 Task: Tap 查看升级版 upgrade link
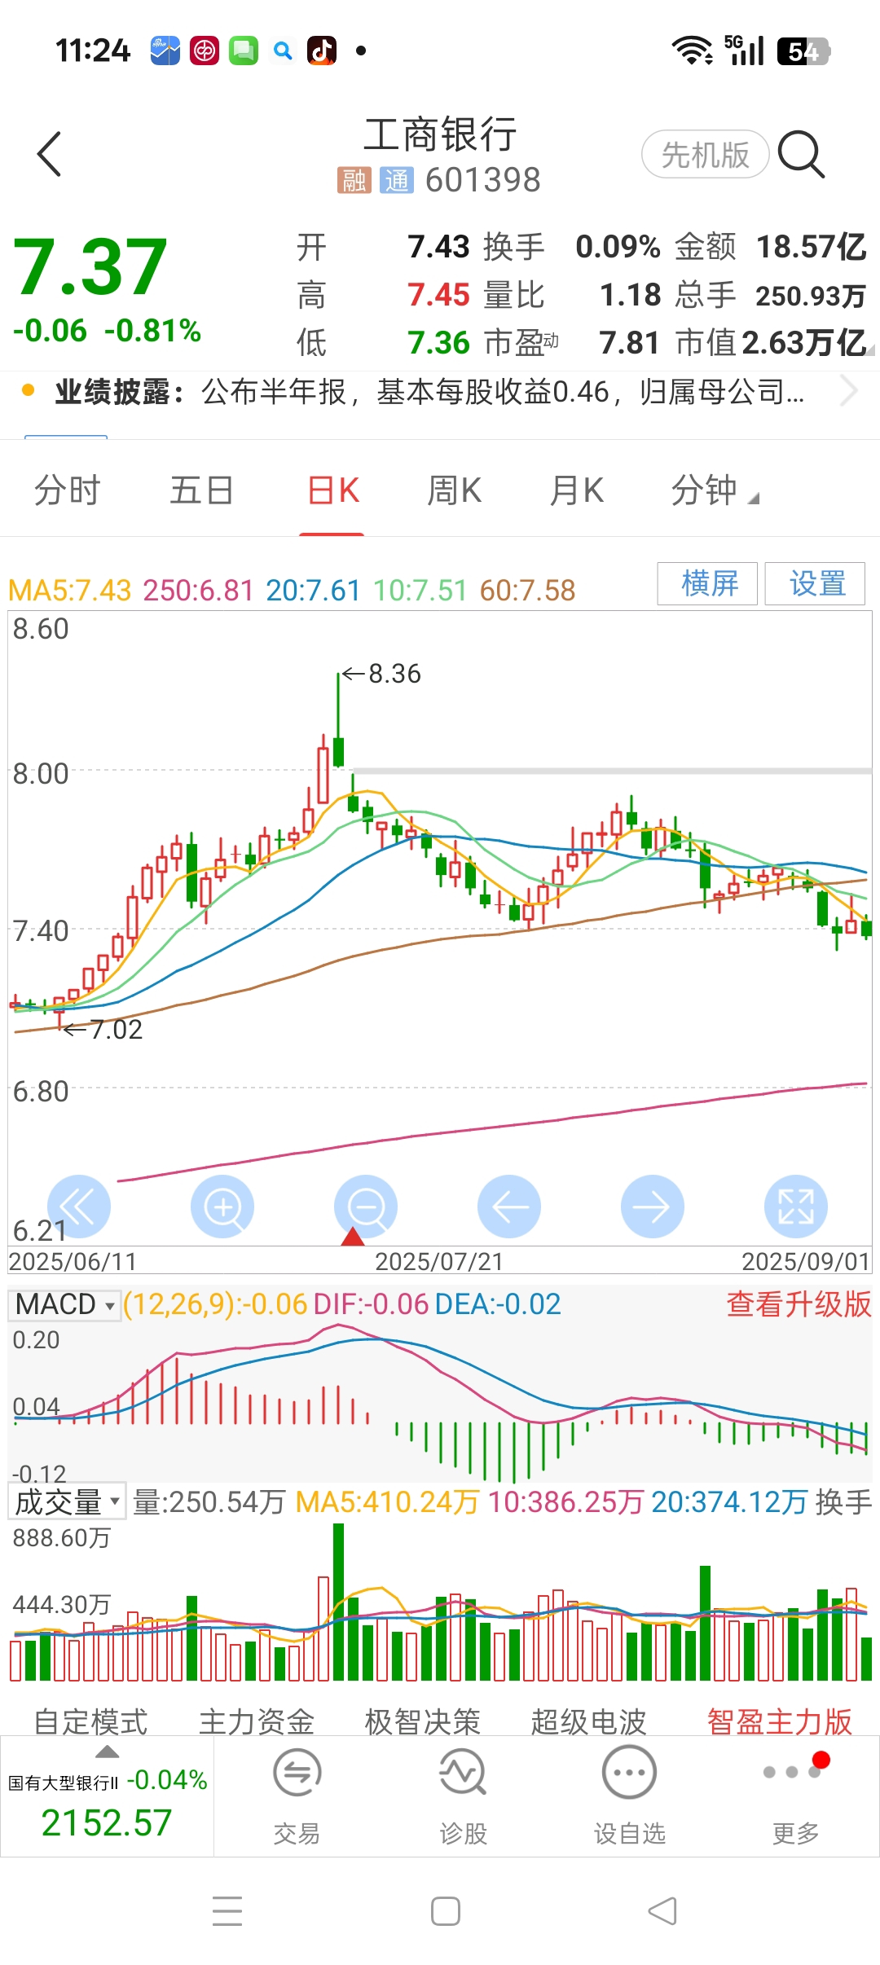click(799, 1304)
